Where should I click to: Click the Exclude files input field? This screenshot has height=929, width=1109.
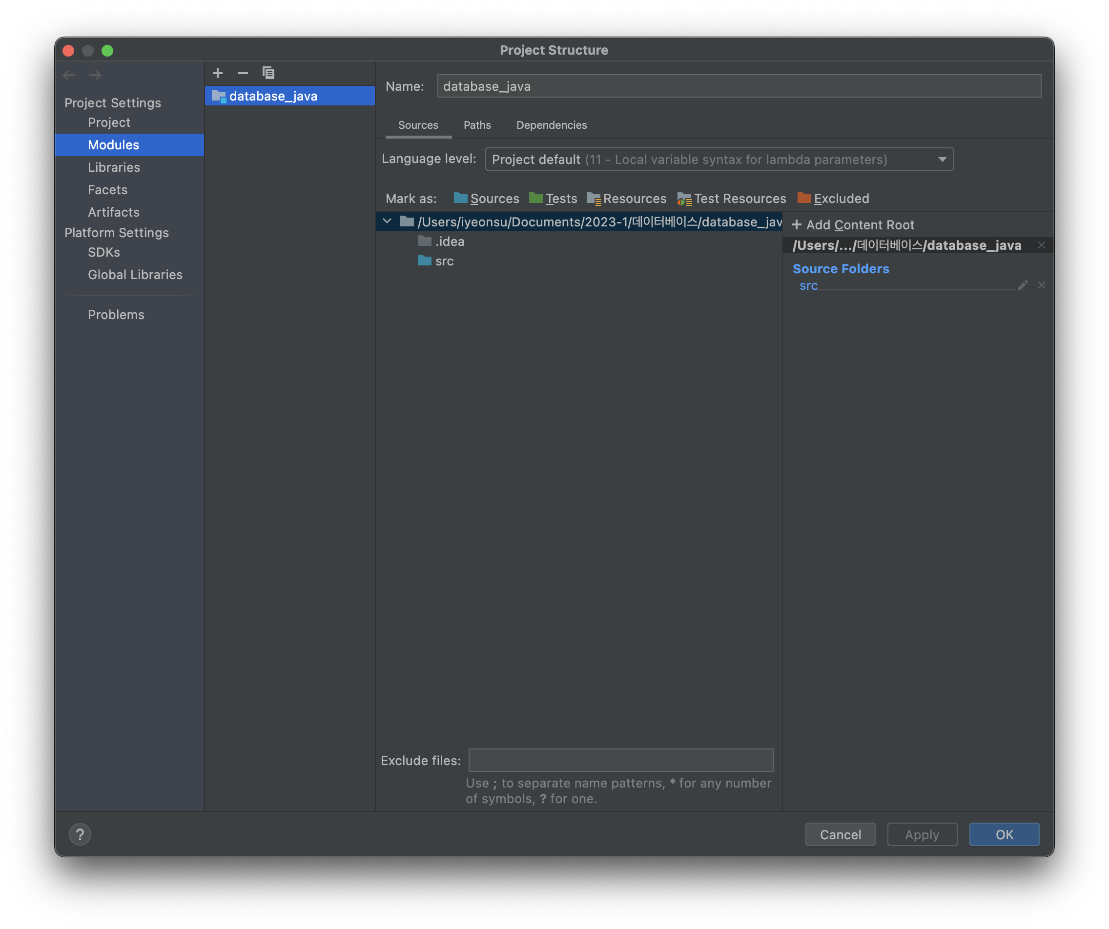coord(621,760)
